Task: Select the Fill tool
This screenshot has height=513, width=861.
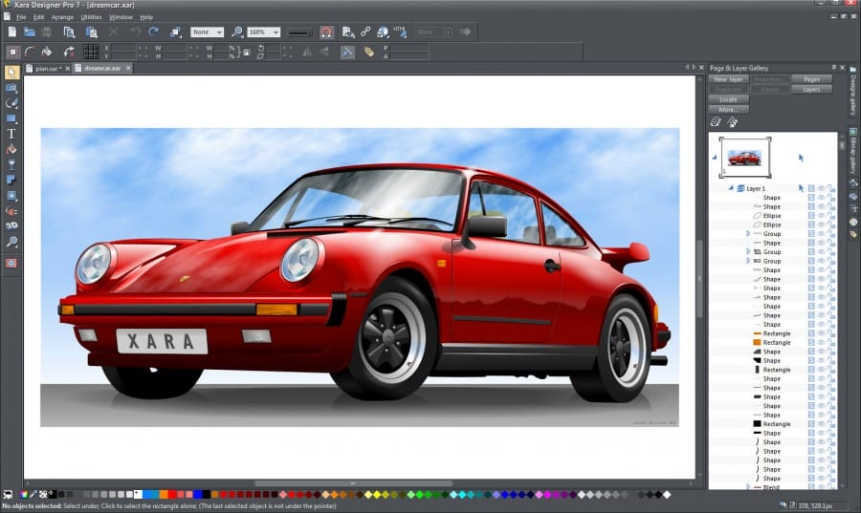Action: click(x=11, y=149)
